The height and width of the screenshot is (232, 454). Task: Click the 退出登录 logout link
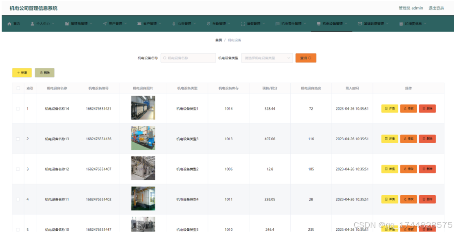click(x=436, y=8)
